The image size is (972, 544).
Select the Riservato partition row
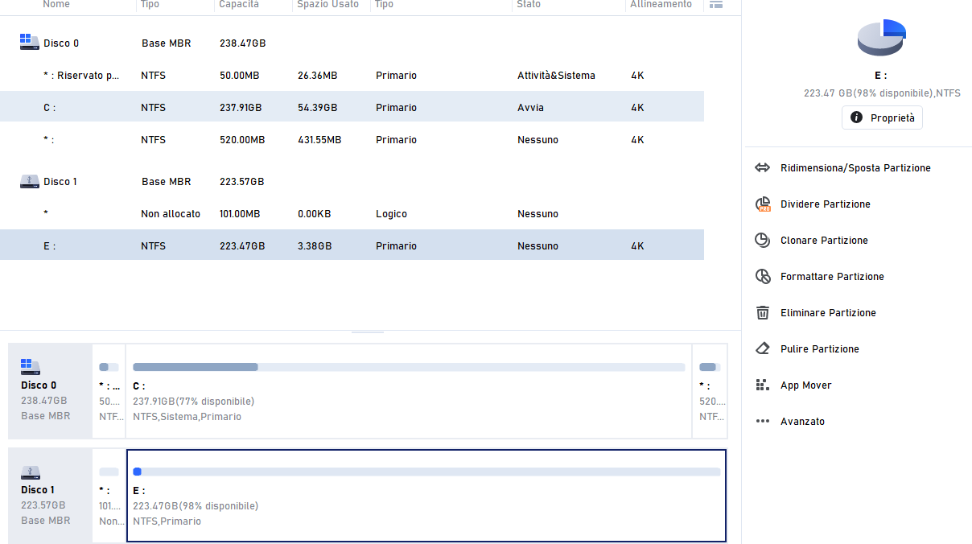(x=352, y=76)
